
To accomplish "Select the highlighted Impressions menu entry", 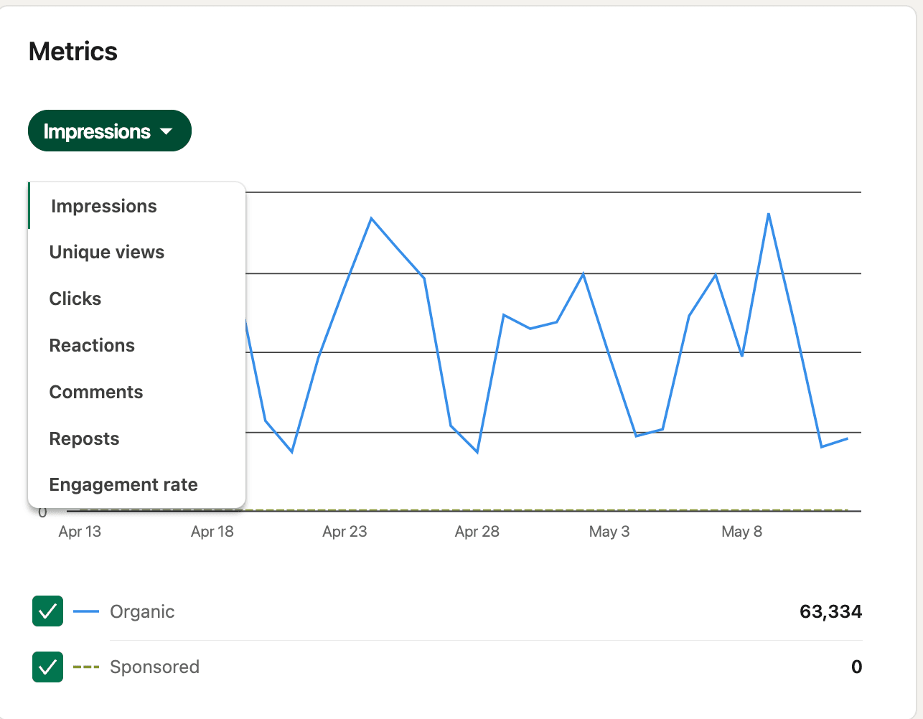I will (103, 206).
